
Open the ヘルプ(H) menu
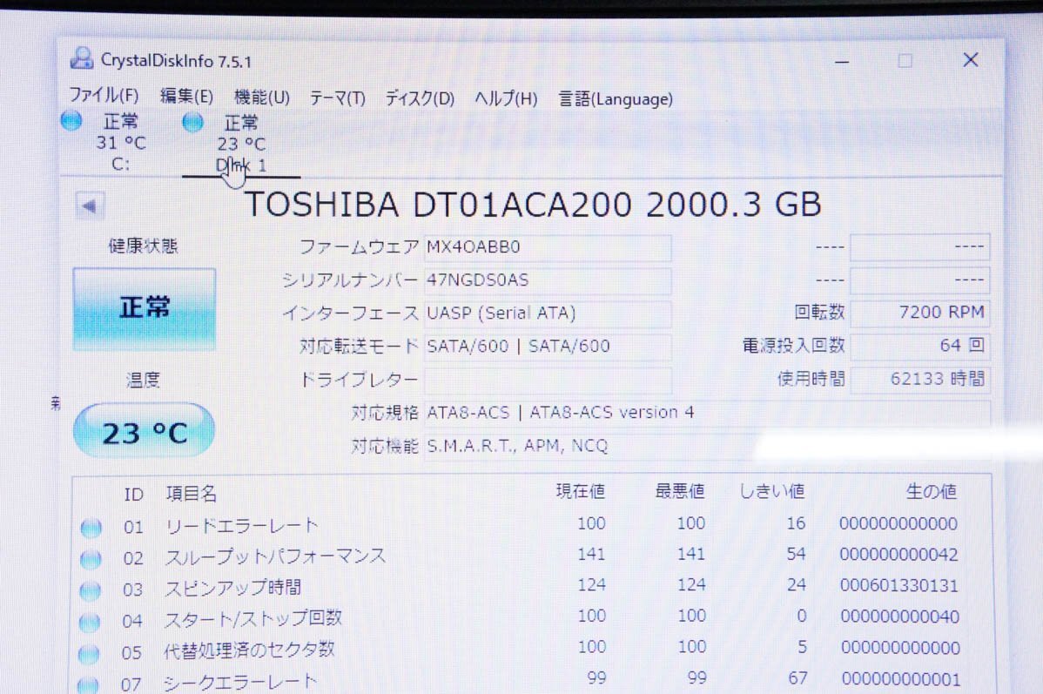tap(506, 99)
